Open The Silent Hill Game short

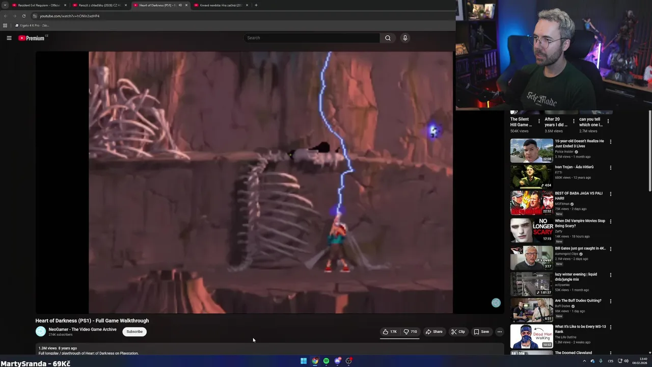[x=521, y=122]
